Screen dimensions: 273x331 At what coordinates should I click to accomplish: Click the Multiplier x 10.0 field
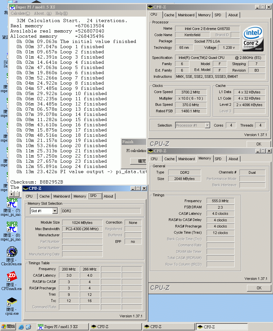(x=190, y=98)
